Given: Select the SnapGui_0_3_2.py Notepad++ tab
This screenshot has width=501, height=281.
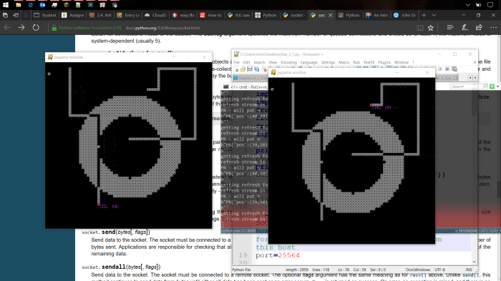Looking at the screenshot, I should (x=250, y=78).
